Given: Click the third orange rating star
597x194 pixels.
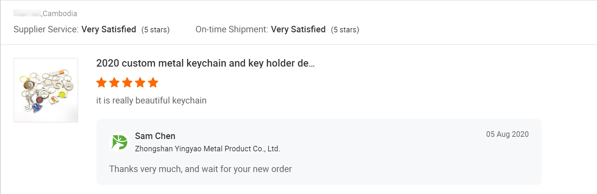Looking at the screenshot, I should tap(127, 82).
